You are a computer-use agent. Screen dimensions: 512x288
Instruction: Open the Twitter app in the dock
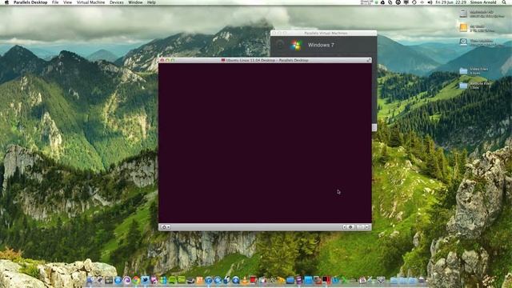pos(145,280)
